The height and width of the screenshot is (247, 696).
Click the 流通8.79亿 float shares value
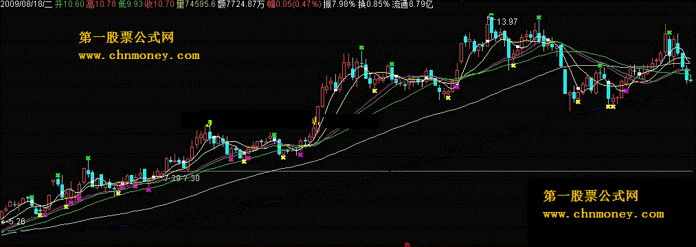tap(412, 4)
